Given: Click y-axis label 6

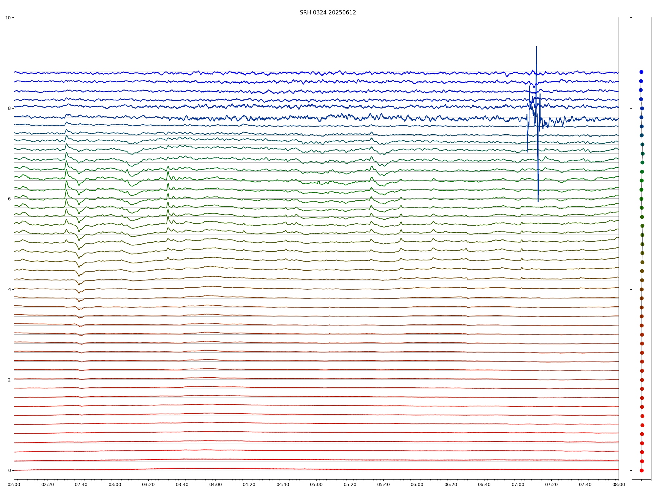Looking at the screenshot, I should pyautogui.click(x=9, y=199).
